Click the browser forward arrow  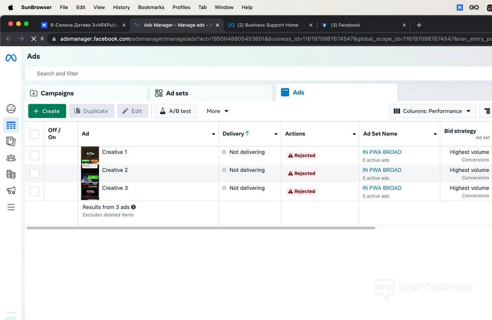pos(21,39)
